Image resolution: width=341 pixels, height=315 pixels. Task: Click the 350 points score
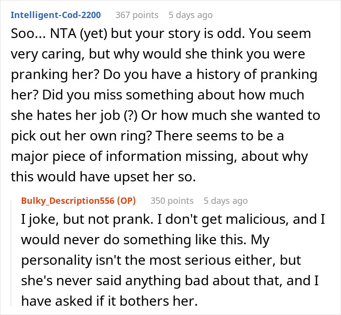click(x=172, y=200)
